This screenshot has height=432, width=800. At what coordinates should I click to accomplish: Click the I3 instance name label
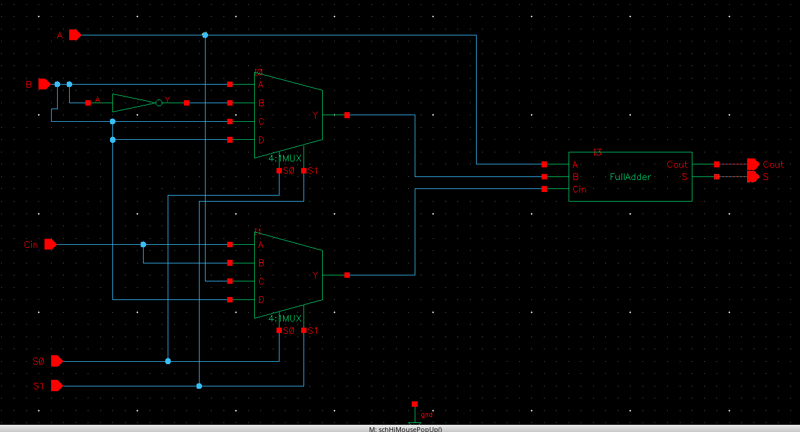coord(597,152)
